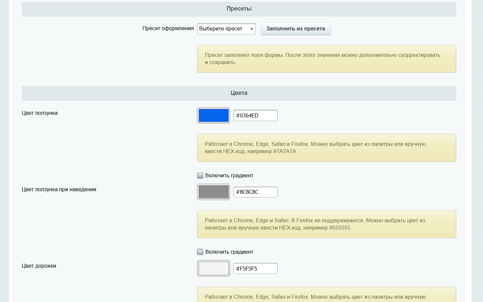Tick gradient checkbox under hover color hint

point(200,252)
